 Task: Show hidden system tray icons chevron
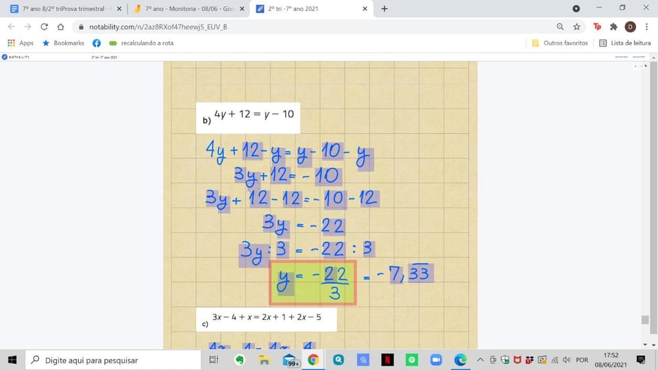(480, 360)
